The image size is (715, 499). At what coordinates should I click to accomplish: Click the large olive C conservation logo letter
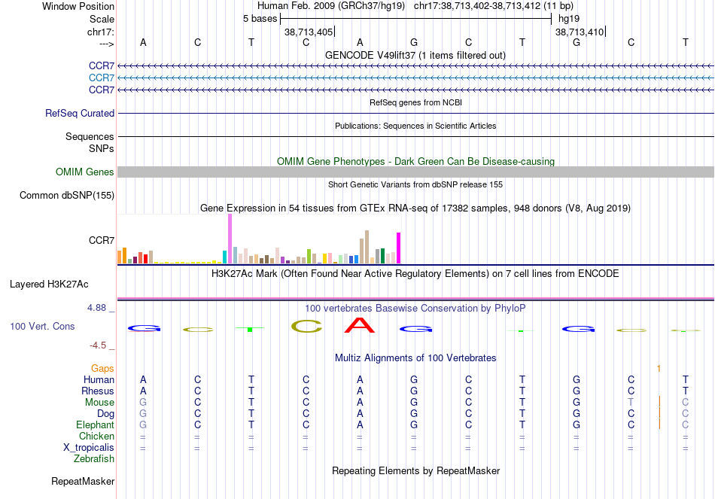pyautogui.click(x=306, y=326)
